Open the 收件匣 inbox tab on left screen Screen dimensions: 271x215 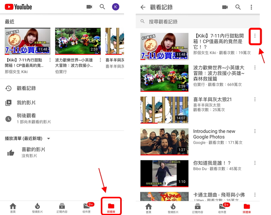[86, 208]
